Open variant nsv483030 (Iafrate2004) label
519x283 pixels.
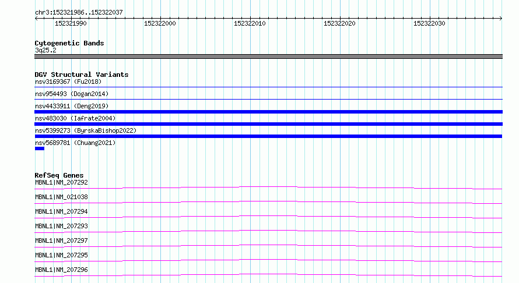75,118
